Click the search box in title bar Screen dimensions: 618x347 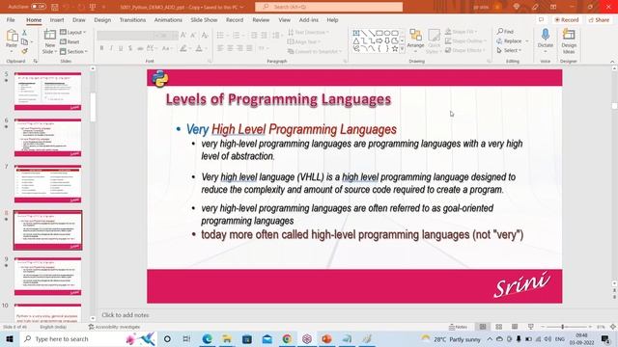328,7
